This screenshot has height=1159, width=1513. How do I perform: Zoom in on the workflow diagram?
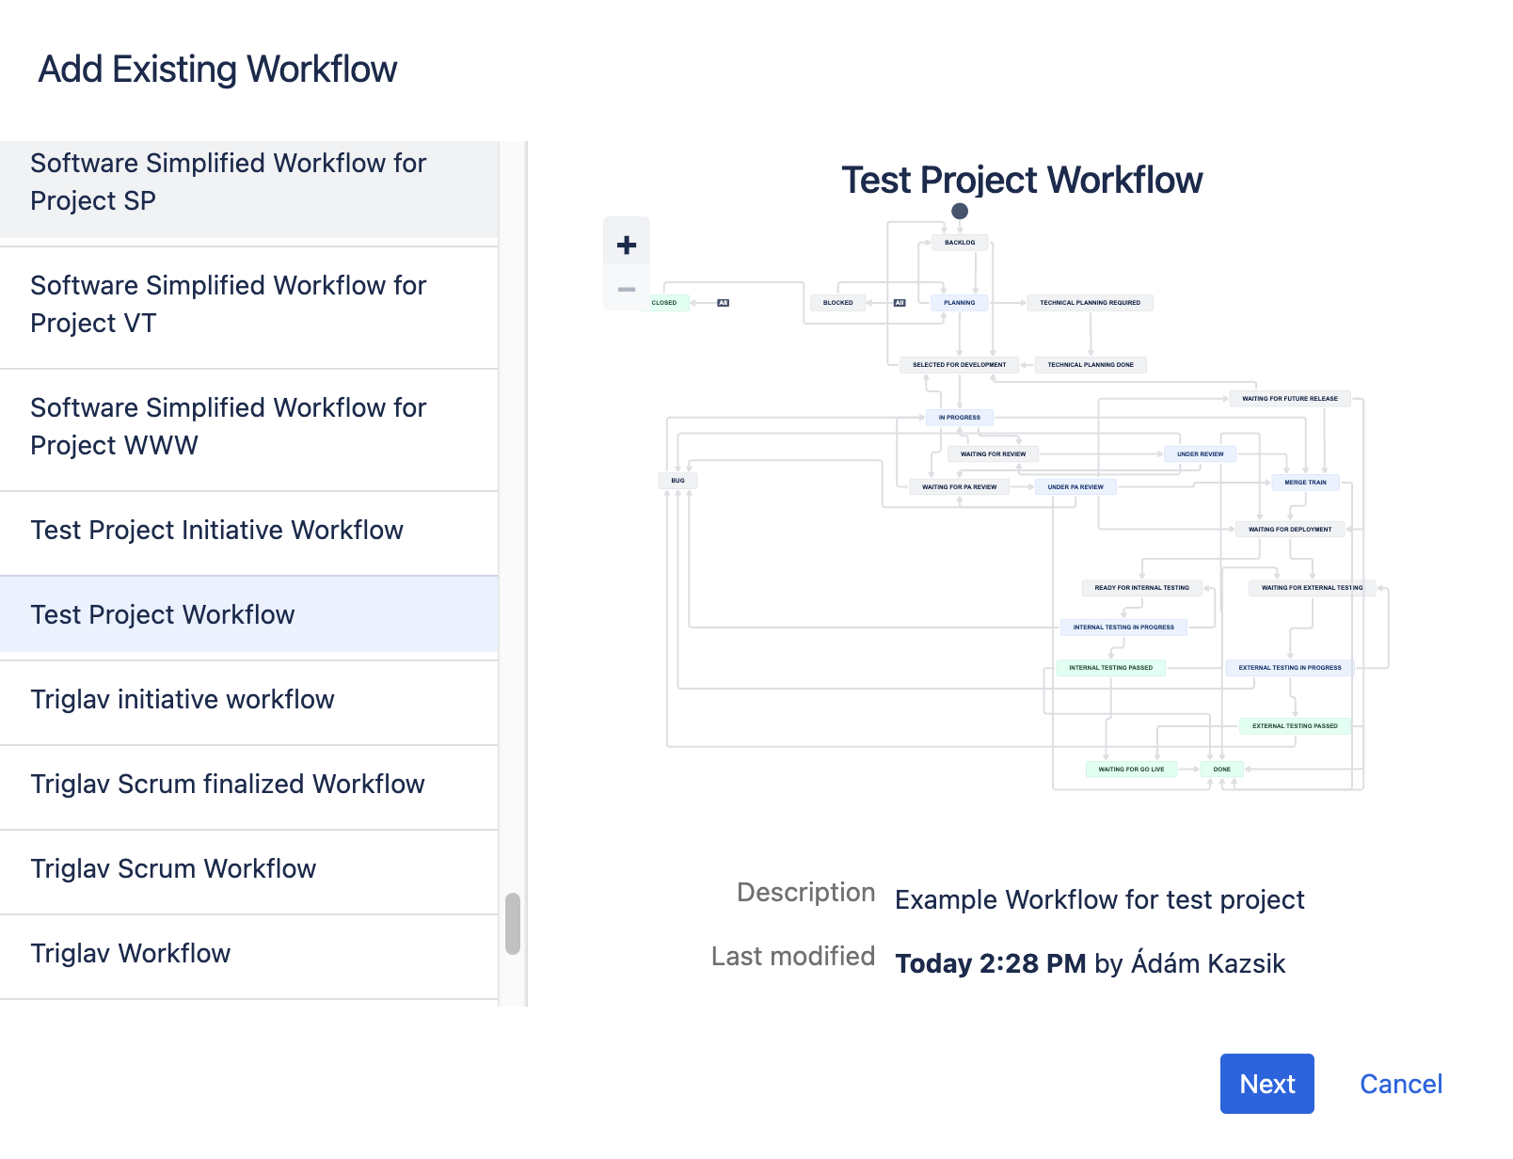pyautogui.click(x=626, y=246)
